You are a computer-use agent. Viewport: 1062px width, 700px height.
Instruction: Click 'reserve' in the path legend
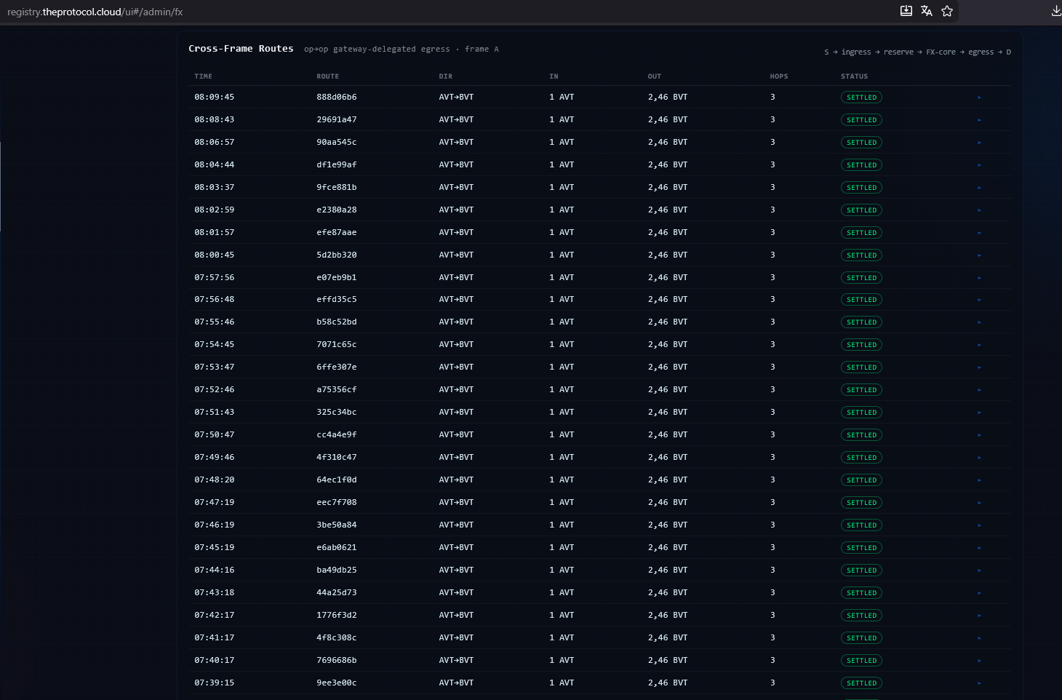(898, 52)
